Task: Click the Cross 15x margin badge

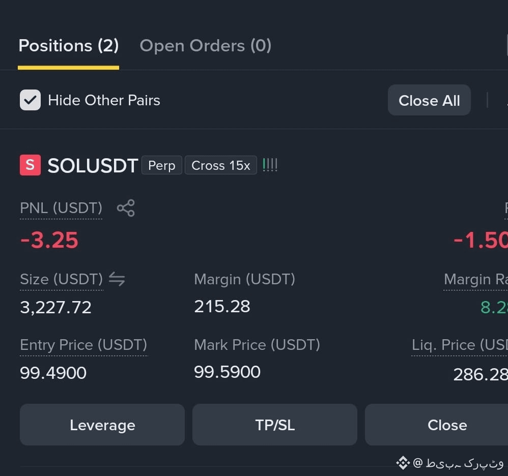Action: (220, 165)
